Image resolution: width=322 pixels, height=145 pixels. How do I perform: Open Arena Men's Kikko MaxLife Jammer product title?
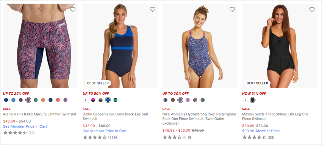pyautogui.click(x=40, y=114)
